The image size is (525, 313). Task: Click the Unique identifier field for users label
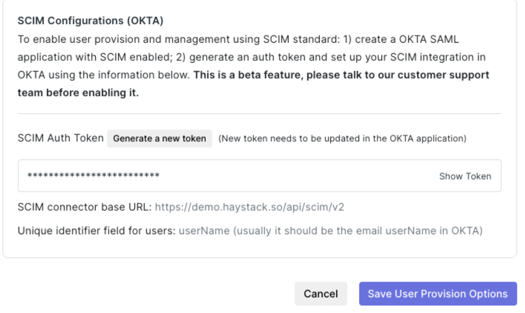tap(96, 231)
